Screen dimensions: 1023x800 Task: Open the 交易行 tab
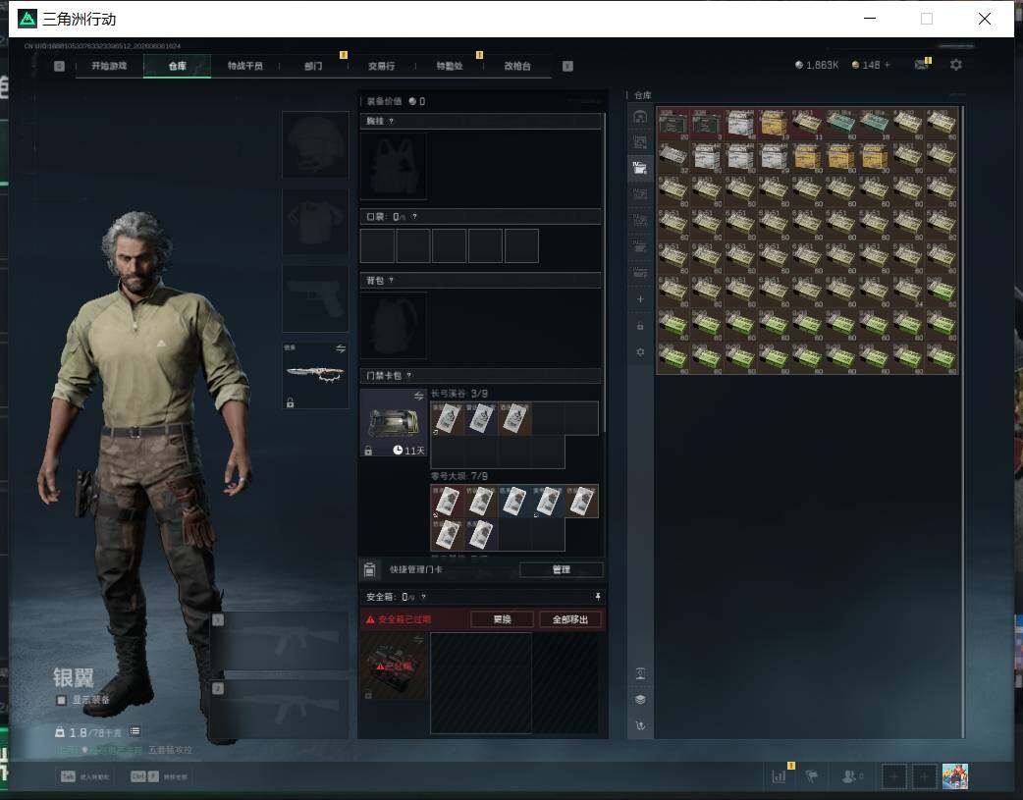point(381,66)
